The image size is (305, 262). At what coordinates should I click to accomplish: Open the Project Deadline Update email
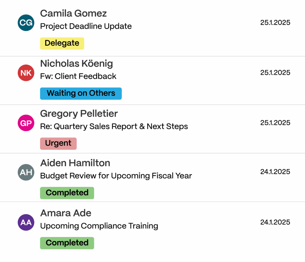point(86,26)
